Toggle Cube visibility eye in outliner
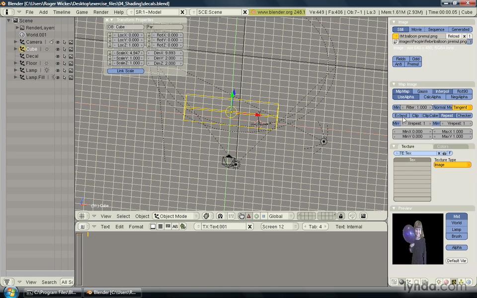This screenshot has width=477, height=298. (58, 49)
